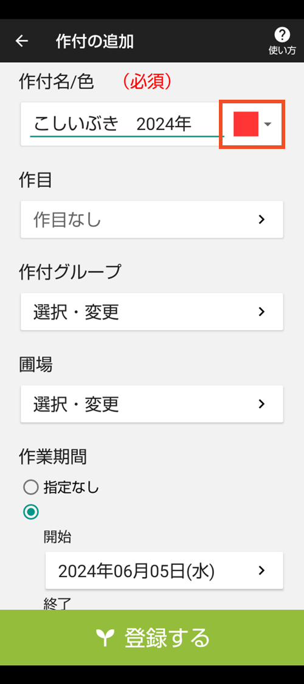Open the color dropdown arrow

[268, 124]
